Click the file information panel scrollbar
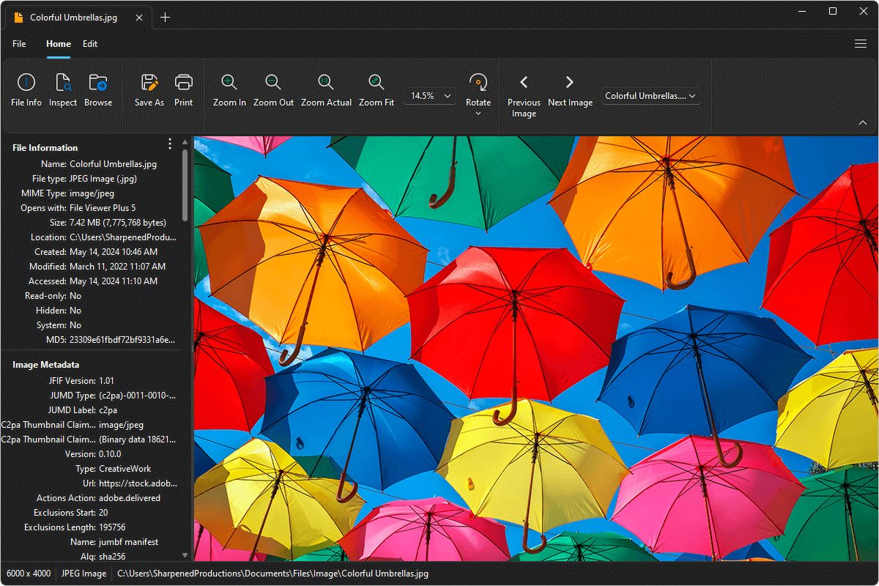The height and width of the screenshot is (586, 879). (x=185, y=187)
